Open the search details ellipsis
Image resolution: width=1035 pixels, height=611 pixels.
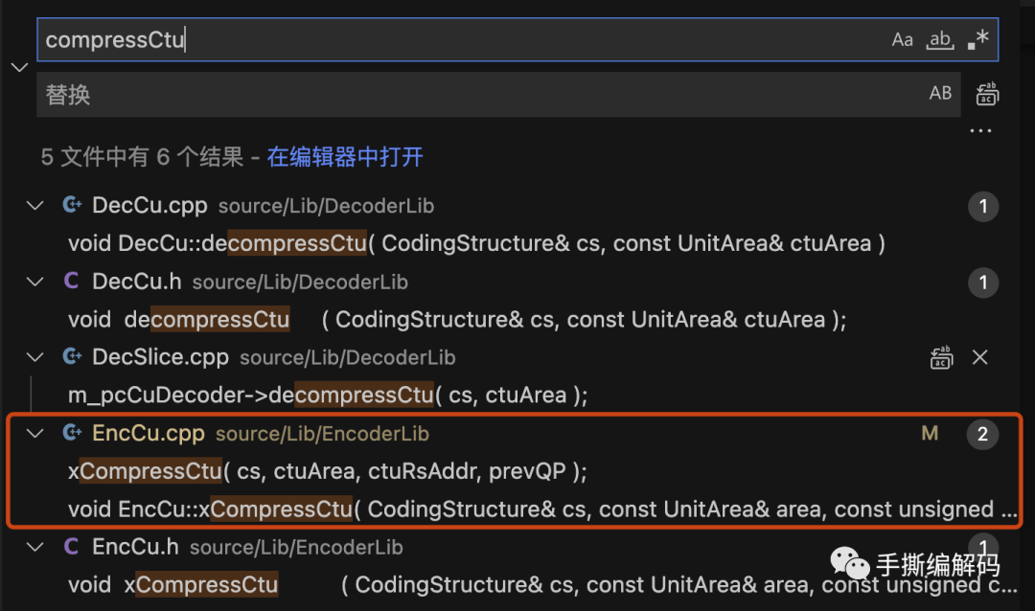pyautogui.click(x=980, y=132)
